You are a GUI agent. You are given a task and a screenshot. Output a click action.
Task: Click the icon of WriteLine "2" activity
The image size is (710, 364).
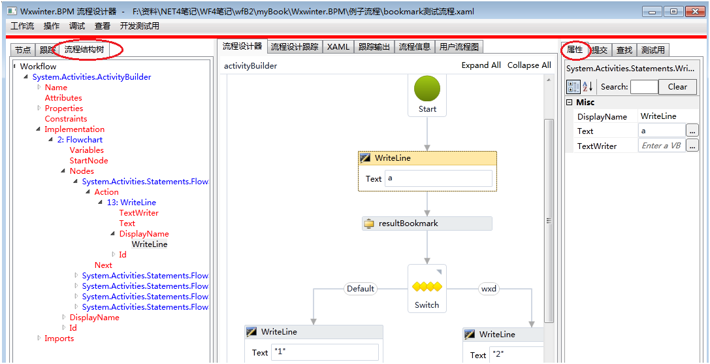[470, 335]
